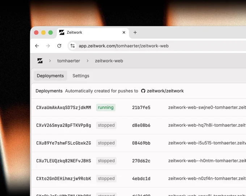This screenshot has width=246, height=196.
Task: Open tomhaerter breadcrumb link
Action: point(69,61)
